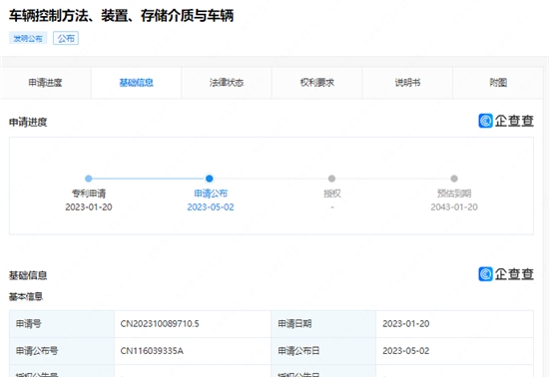Viewport: 549px width, 377px height.
Task: Click the 企查查 logo beside 申请进度 heading
Action: point(506,121)
